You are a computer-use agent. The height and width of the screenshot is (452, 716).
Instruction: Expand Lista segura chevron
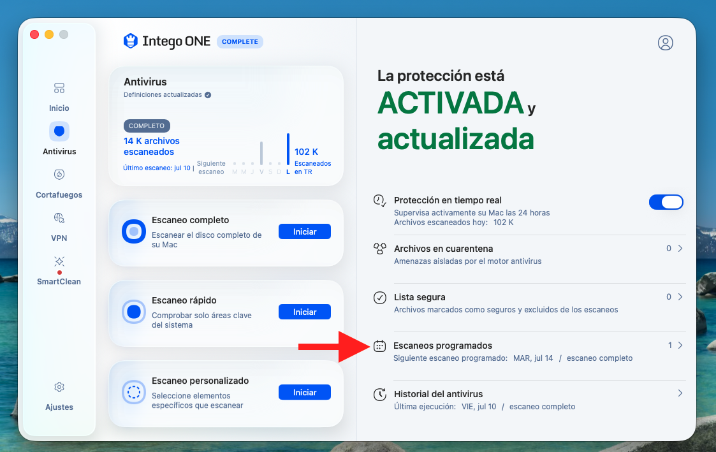pyautogui.click(x=680, y=297)
